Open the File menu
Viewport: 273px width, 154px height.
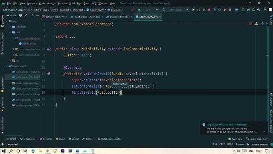[x=9, y=3]
